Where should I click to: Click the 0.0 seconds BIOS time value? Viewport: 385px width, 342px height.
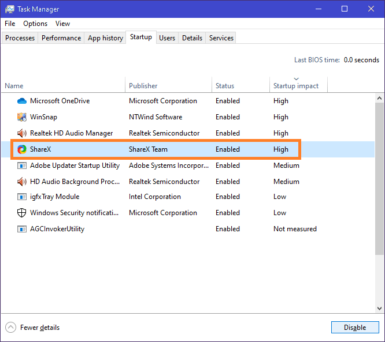[361, 60]
